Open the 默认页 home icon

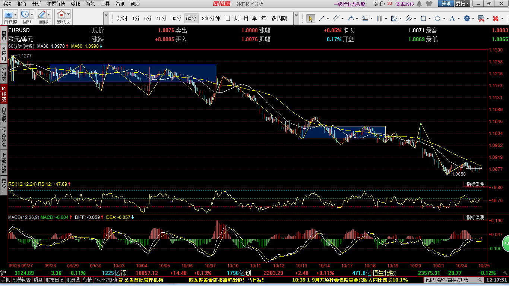tap(61, 14)
